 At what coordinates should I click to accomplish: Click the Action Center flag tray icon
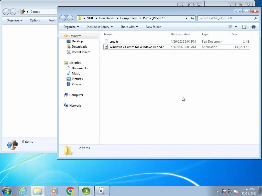pyautogui.click(x=224, y=191)
